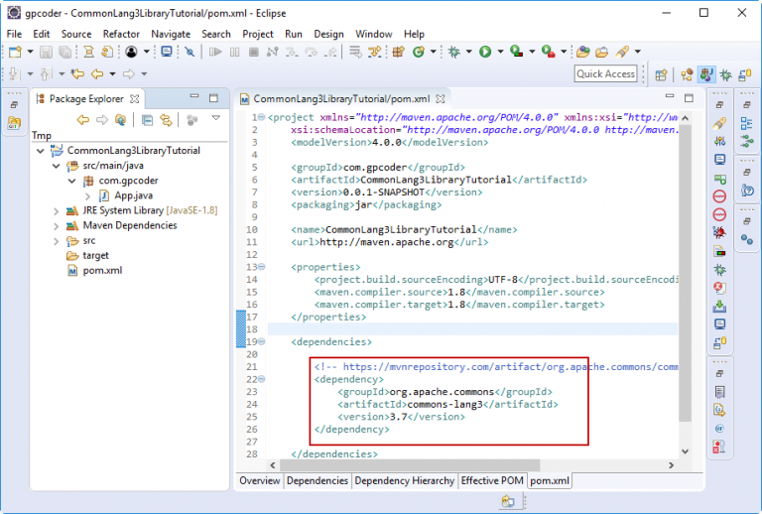The image size is (762, 514).
Task: Open the Debug configurations dropdown arrow
Action: tap(468, 52)
